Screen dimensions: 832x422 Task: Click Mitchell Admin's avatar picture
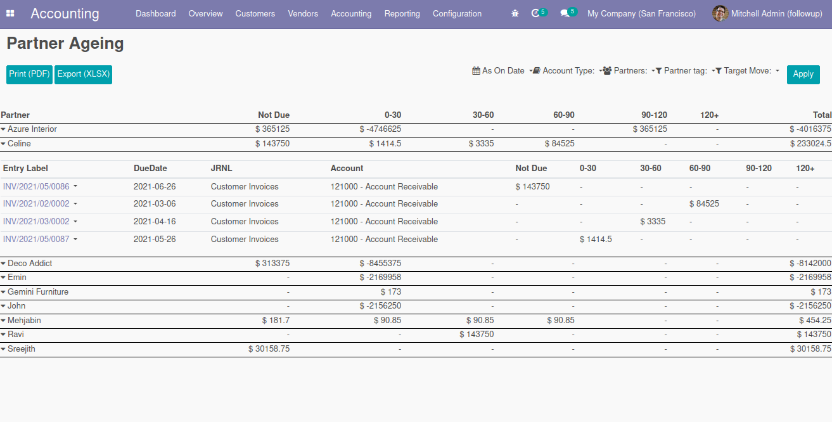(720, 13)
